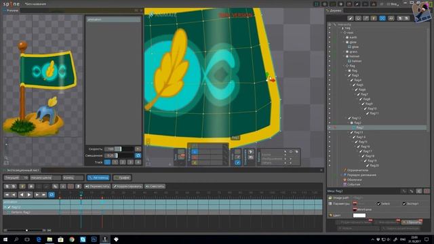
Task: Switch to the Дерево tree tab
Action: (x=334, y=11)
